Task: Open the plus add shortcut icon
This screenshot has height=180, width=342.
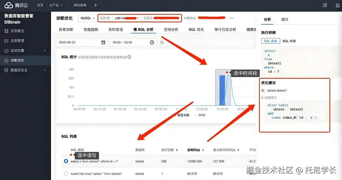Action: tap(96, 5)
